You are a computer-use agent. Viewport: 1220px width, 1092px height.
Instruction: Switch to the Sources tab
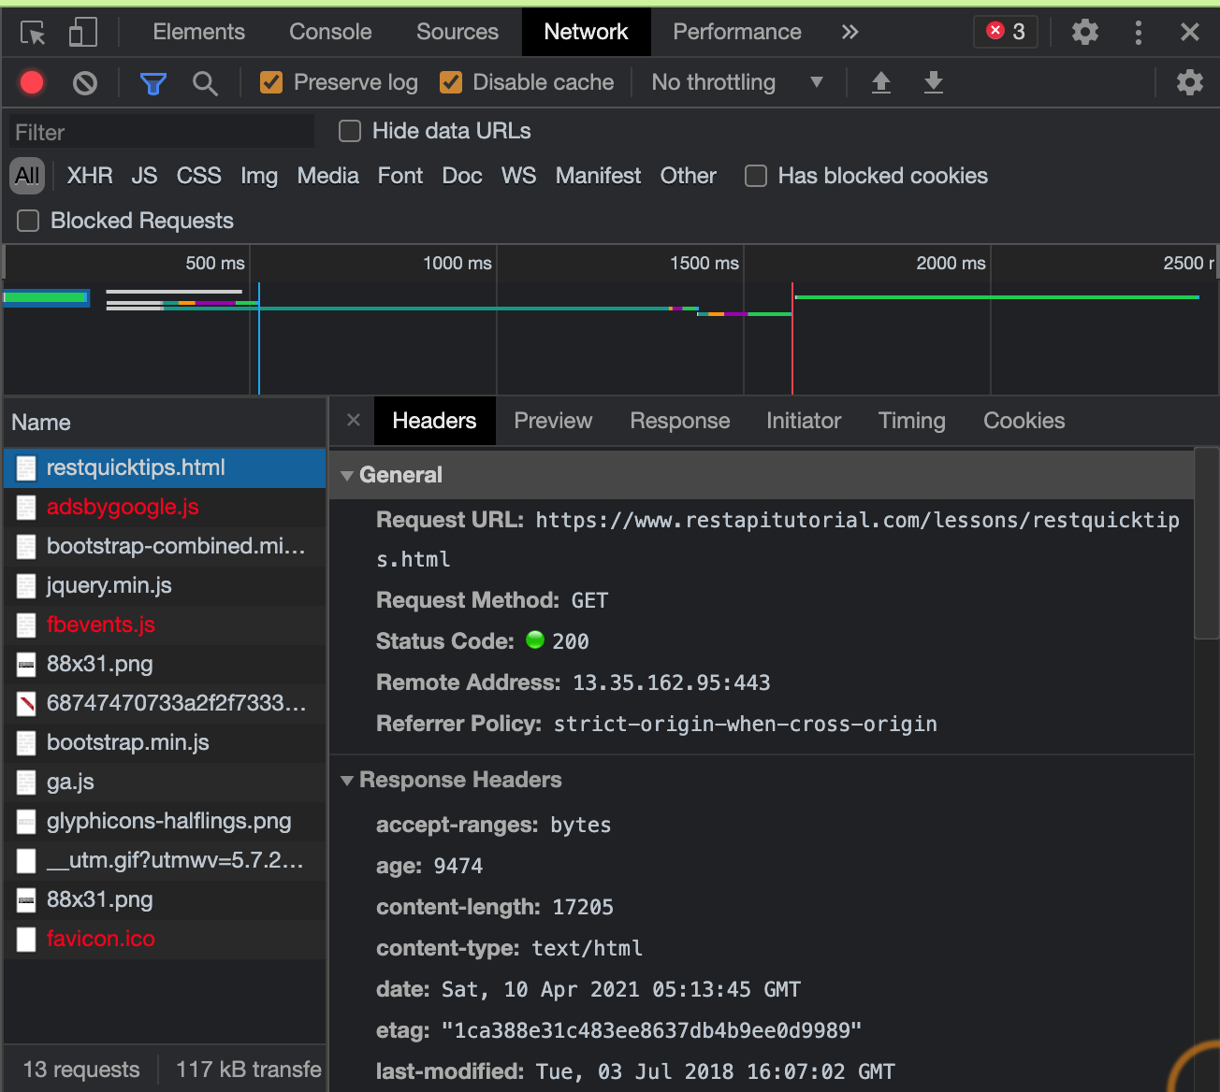457,32
